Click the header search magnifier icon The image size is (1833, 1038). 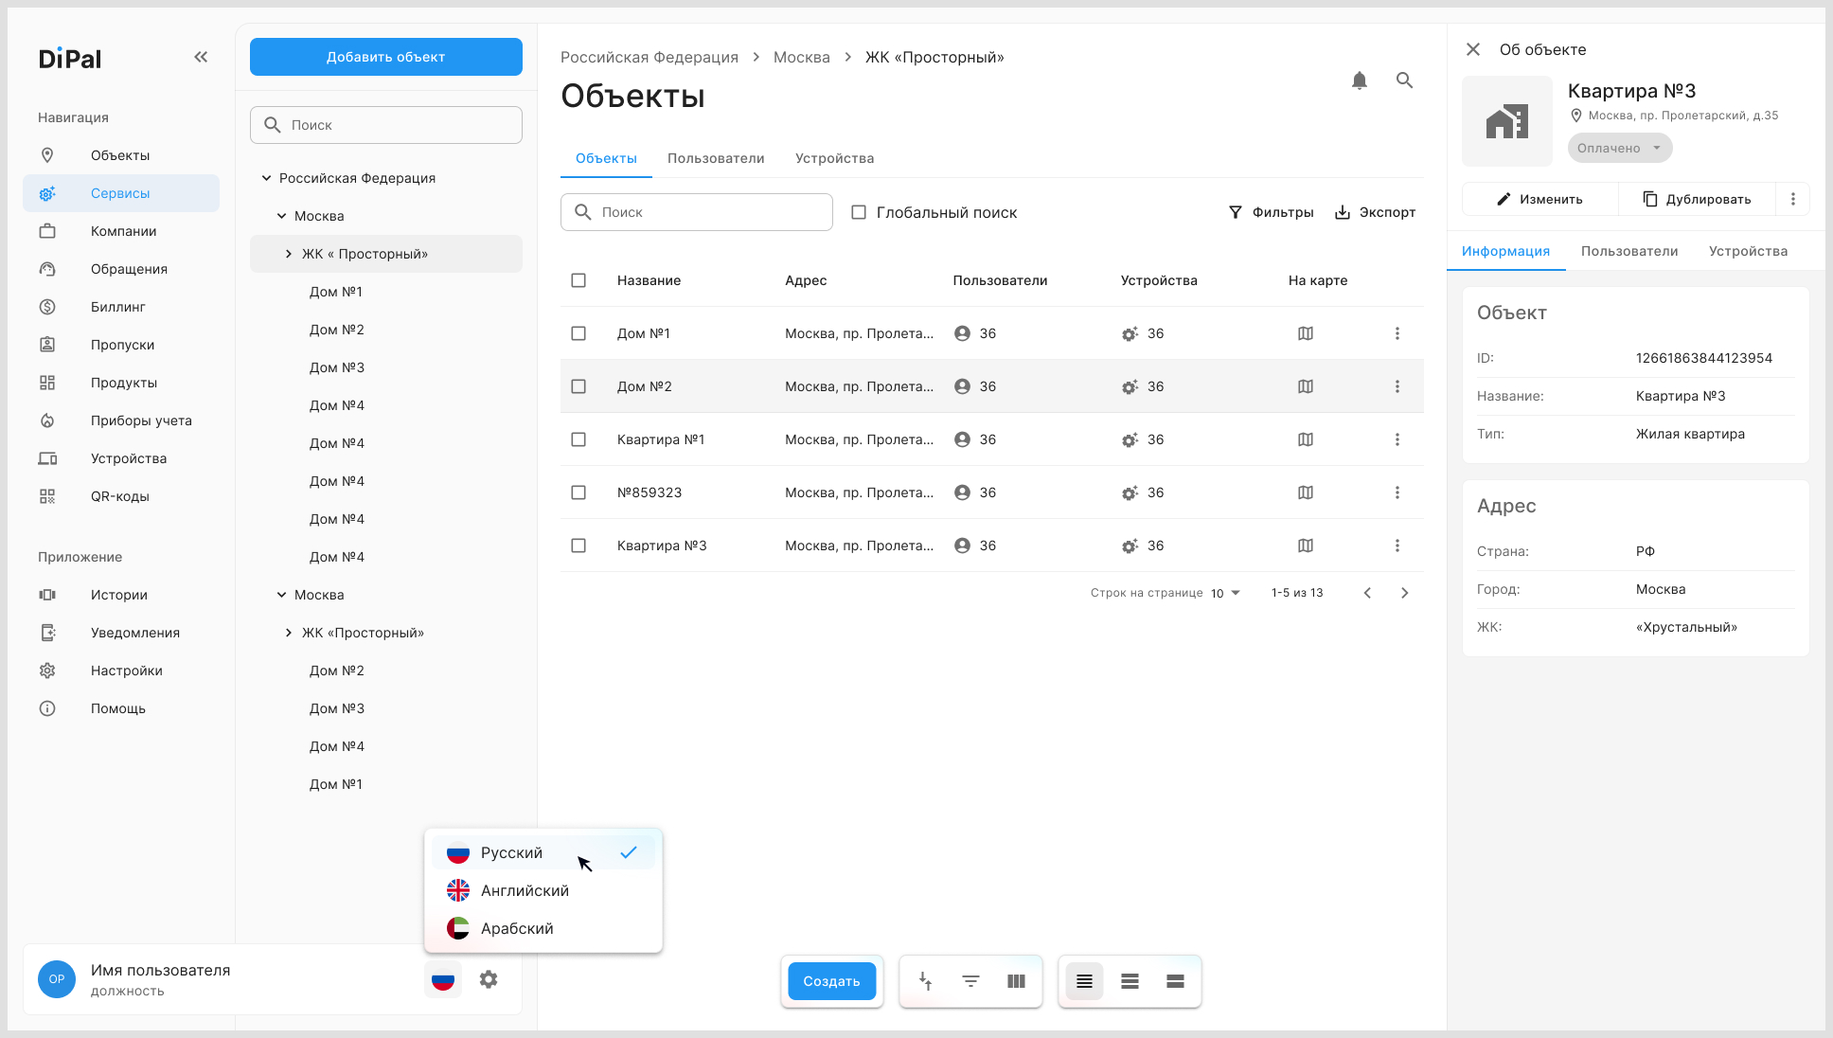[x=1405, y=81]
